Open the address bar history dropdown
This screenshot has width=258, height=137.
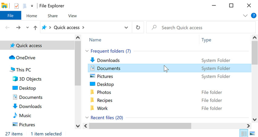coord(126,28)
